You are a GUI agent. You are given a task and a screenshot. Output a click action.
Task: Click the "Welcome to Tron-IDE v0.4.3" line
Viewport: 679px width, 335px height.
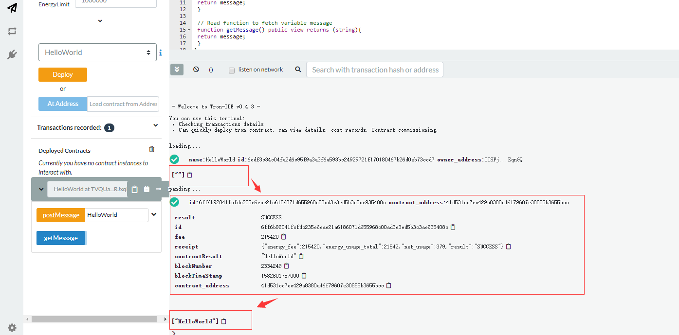(216, 106)
